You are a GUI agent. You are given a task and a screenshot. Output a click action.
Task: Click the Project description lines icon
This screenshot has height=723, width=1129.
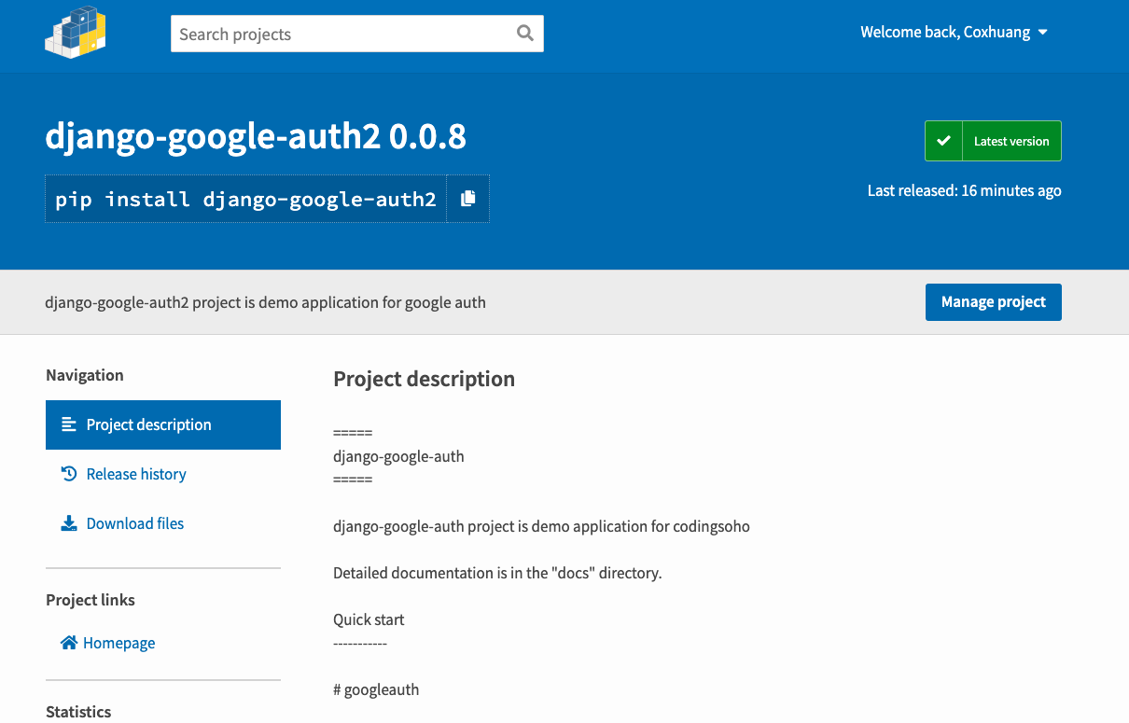pos(69,424)
